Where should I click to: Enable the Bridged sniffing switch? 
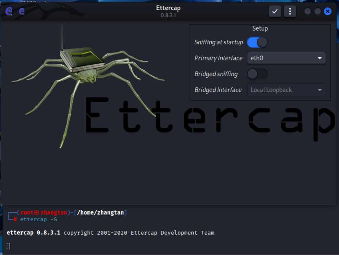(257, 74)
